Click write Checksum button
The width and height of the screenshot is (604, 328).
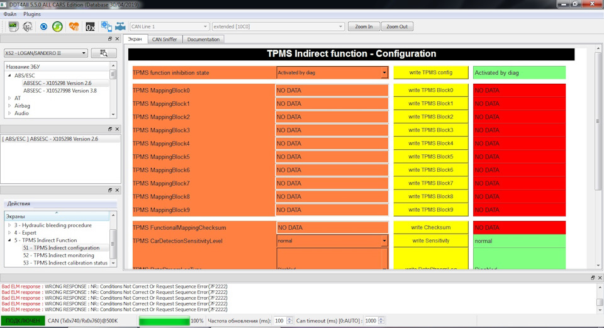click(430, 227)
